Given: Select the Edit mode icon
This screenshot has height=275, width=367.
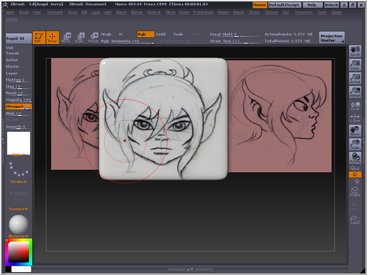Looking at the screenshot, I should (38, 37).
